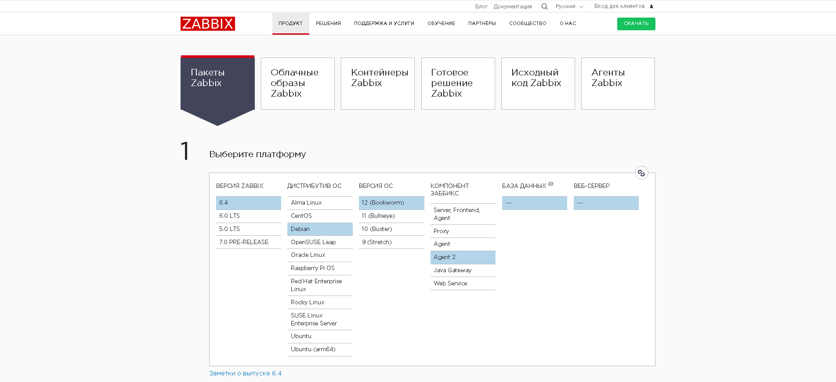Open the ПАРТНЁРЫ menu

[x=482, y=23]
